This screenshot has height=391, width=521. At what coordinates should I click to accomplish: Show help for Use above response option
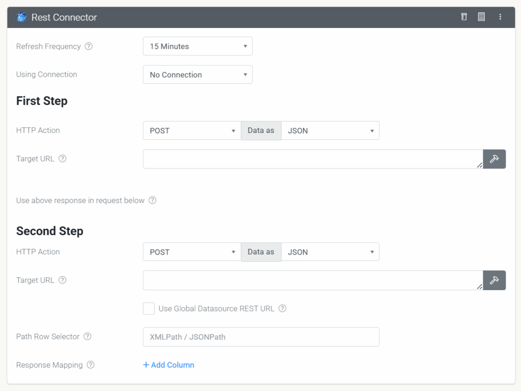[x=152, y=200]
